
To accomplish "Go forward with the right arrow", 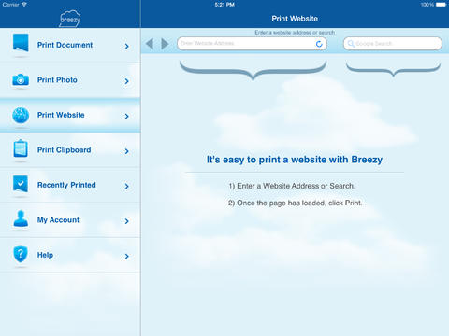I will point(165,44).
